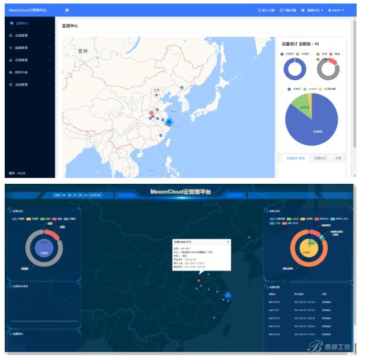Click the tabs scroll-left arrow
This screenshot has height=360, width=366.
click(279, 159)
